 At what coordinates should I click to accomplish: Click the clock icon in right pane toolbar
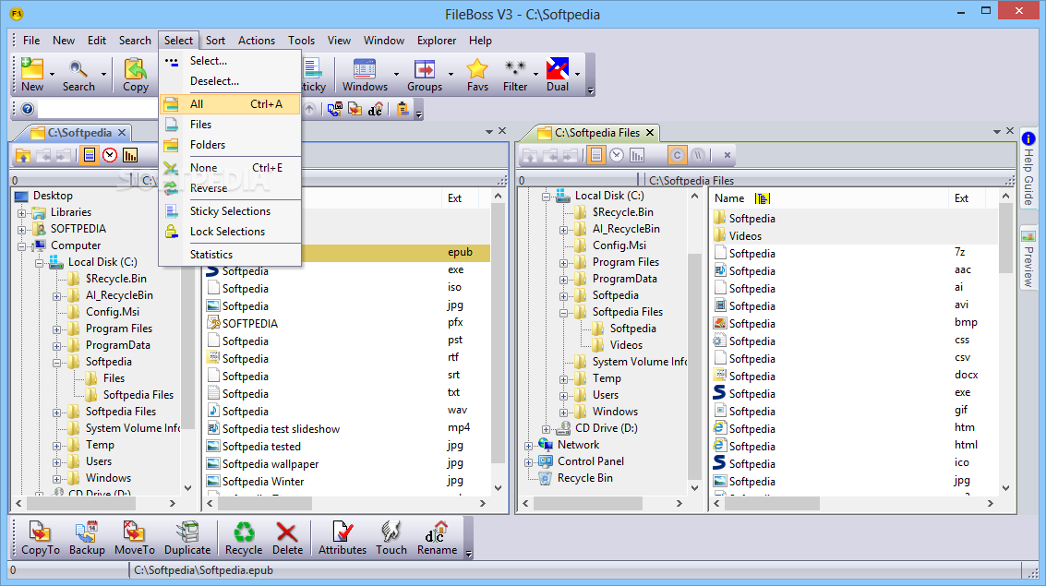[x=617, y=155]
